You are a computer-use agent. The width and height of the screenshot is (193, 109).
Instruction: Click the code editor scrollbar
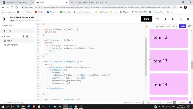[146, 57]
